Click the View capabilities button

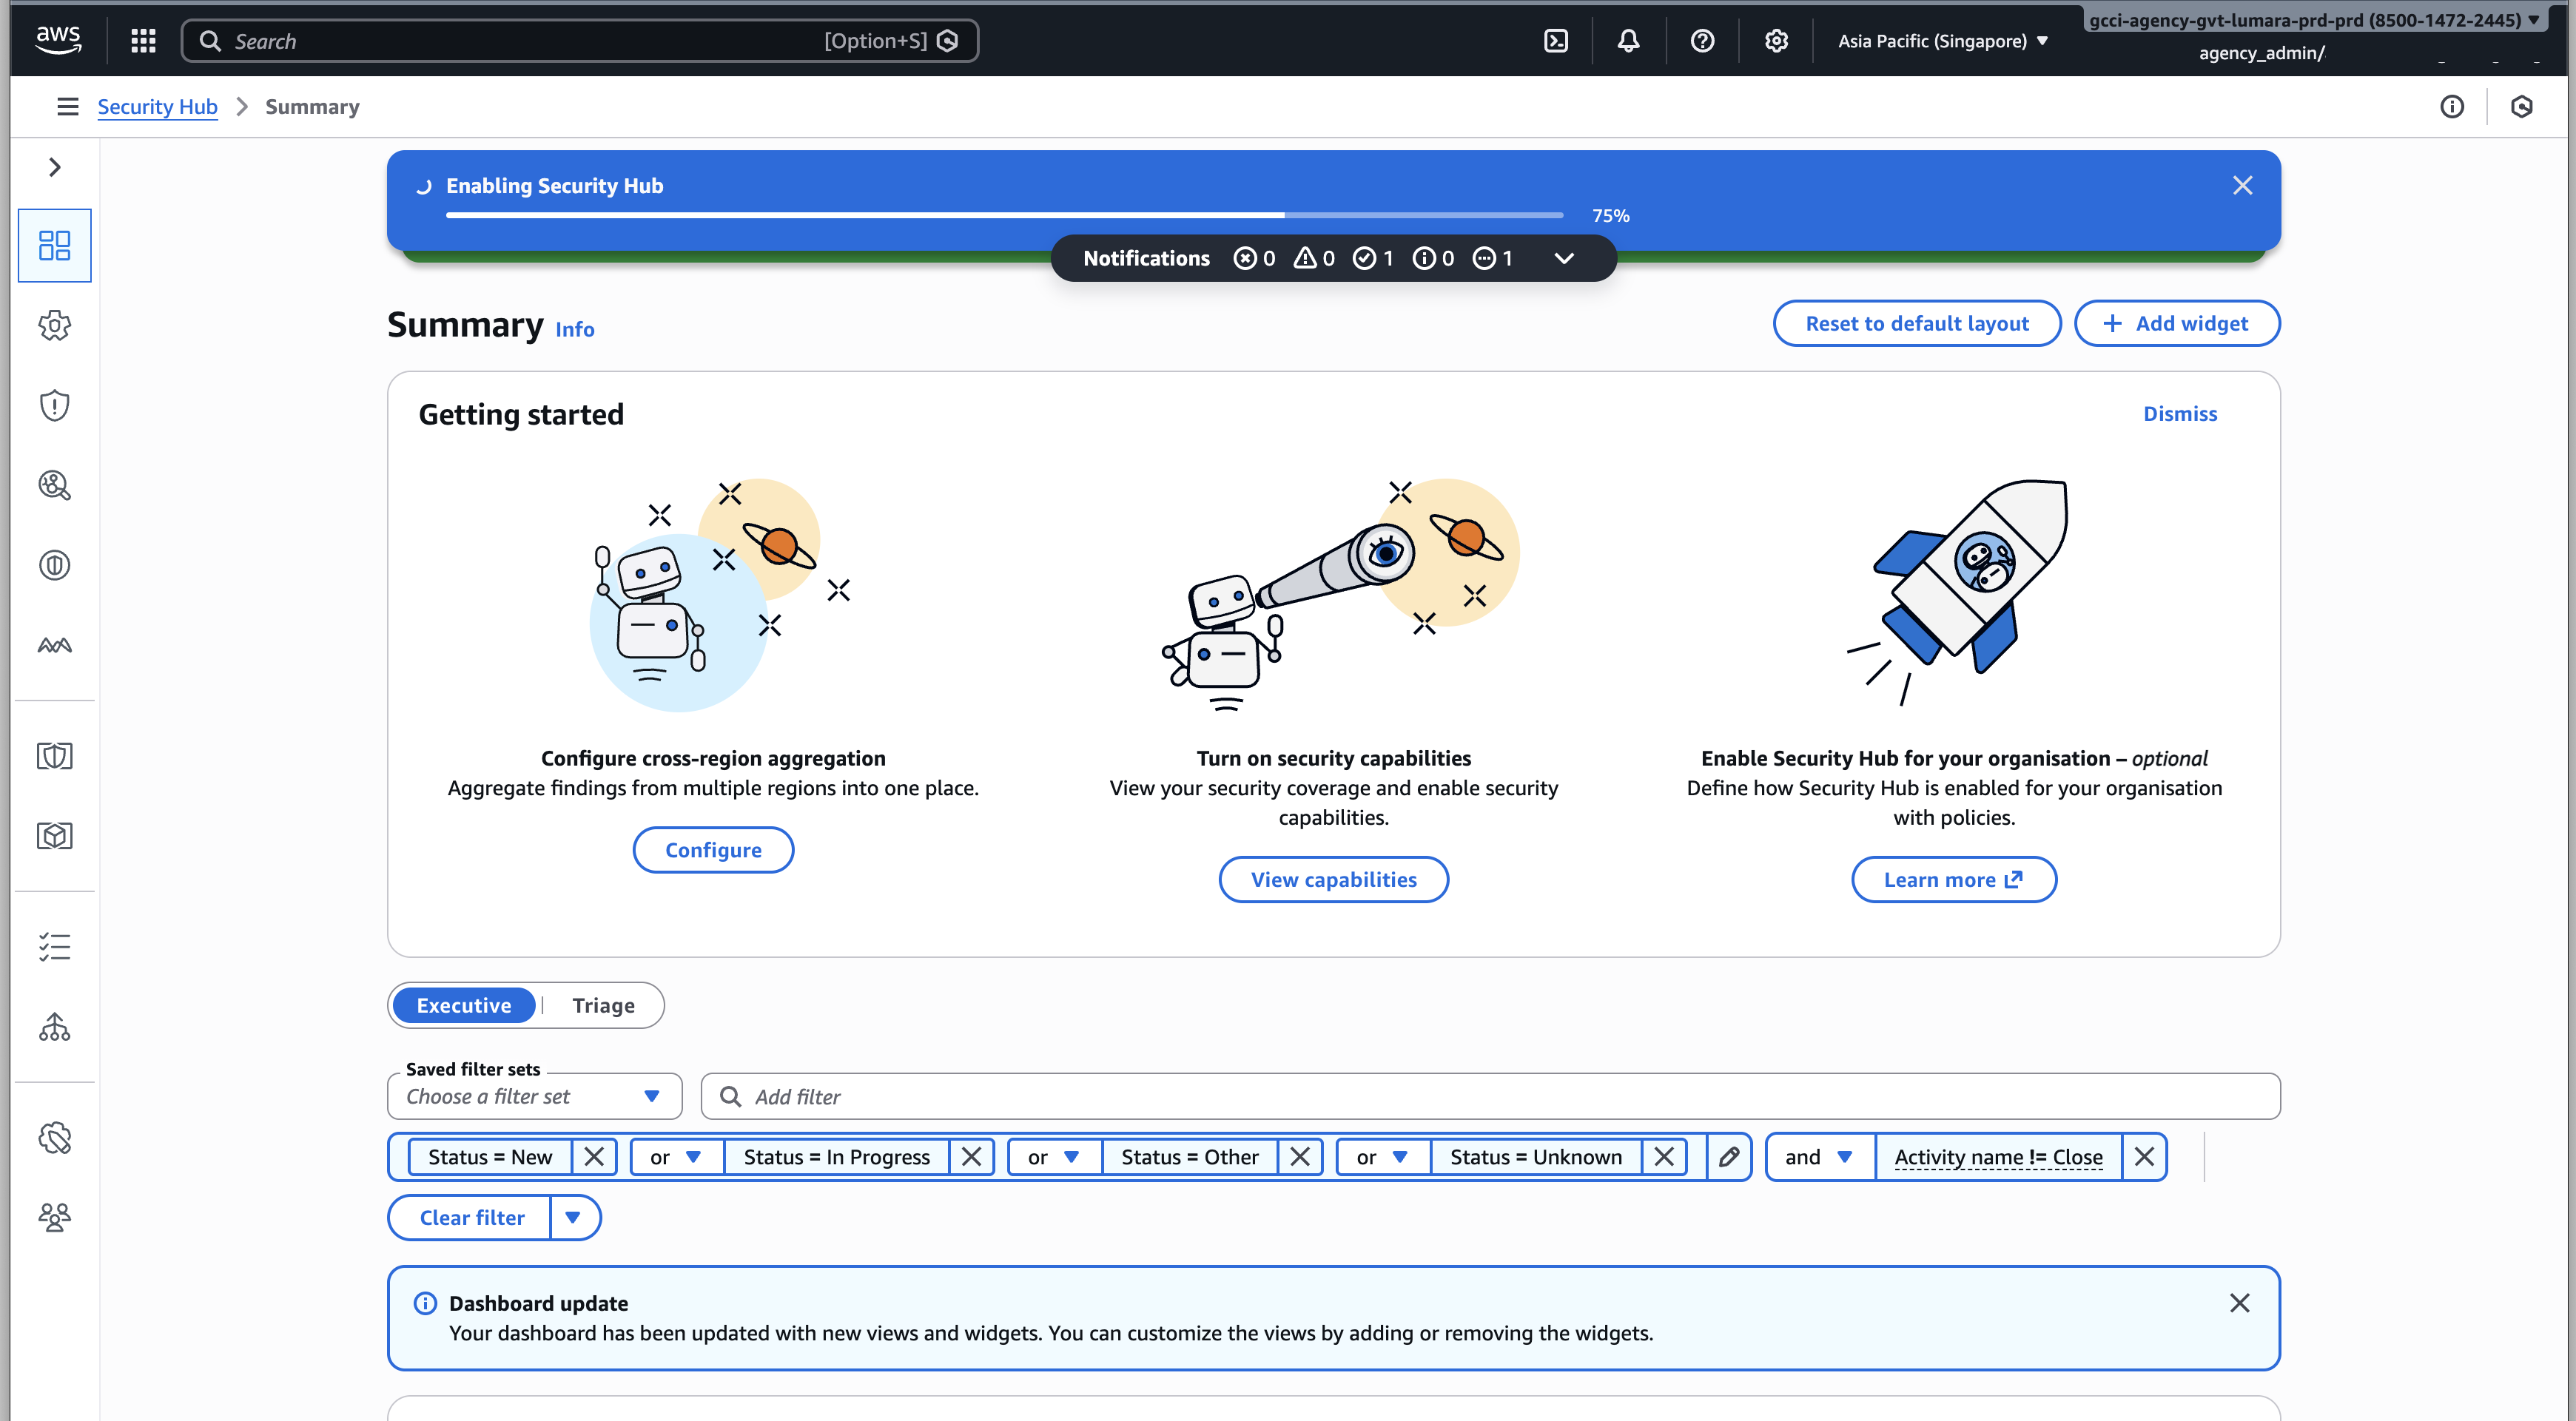point(1333,880)
